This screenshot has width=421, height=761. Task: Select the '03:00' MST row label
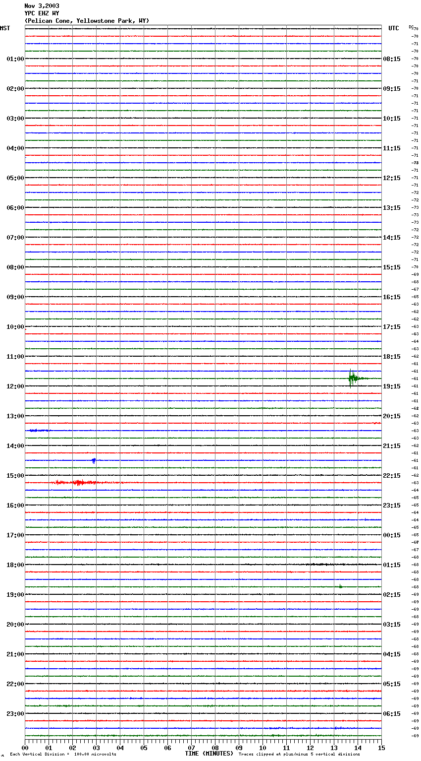15,119
